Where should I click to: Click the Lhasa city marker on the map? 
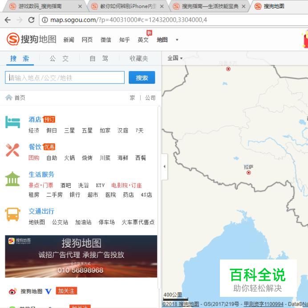point(248,173)
